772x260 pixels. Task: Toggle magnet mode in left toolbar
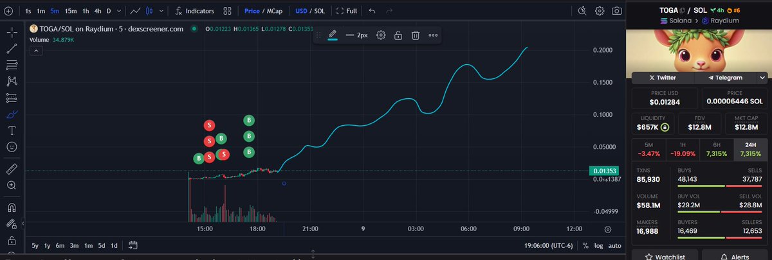click(12, 207)
